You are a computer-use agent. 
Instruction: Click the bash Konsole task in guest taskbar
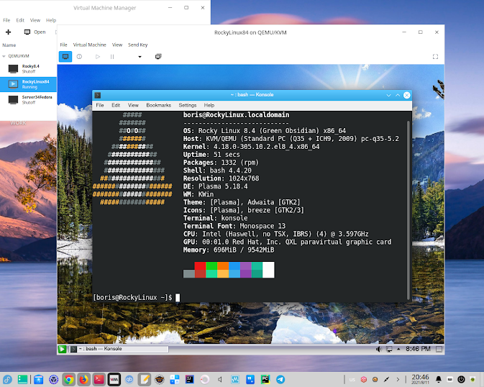tap(119, 349)
